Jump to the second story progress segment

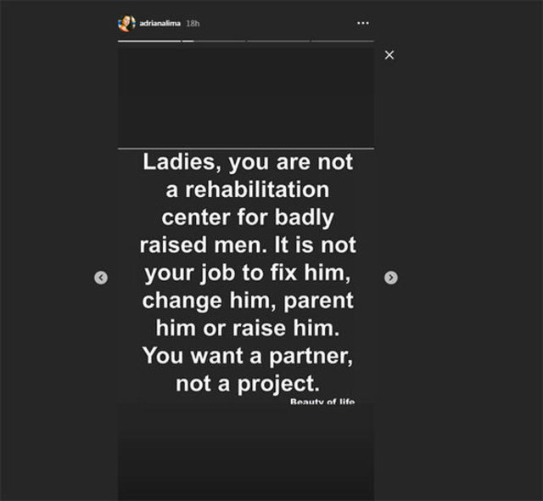pyautogui.click(x=214, y=40)
